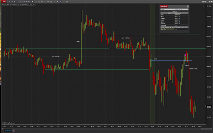Add a new chart tab with plus
The image size is (213, 133).
(13, 131)
